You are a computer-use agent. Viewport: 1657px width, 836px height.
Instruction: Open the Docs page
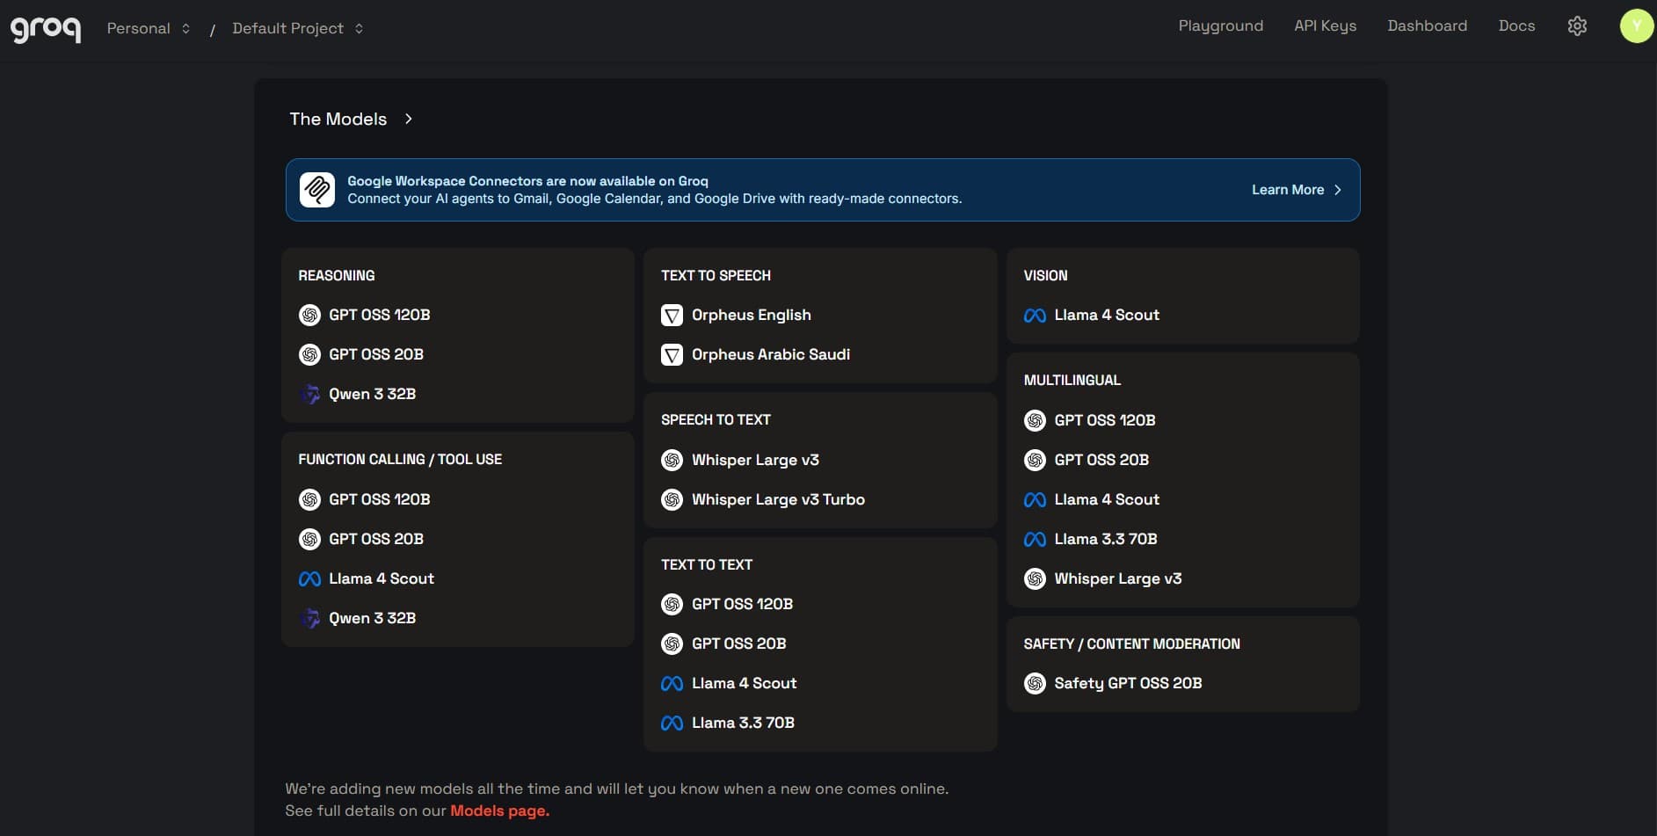click(x=1515, y=25)
